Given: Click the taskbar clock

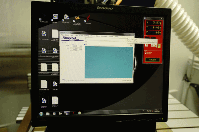Looking at the screenshot, I should (x=157, y=111).
